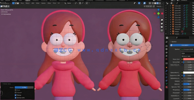This screenshot has height=100, width=194.
Task: Open the Global transform orientation dropdown
Action: click(69, 3)
